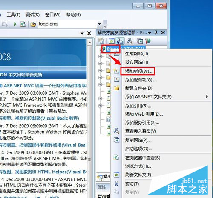The height and width of the screenshot is (198, 213).
Task: Choose 添加现有项(G)... from context menu
Action: 167,80
